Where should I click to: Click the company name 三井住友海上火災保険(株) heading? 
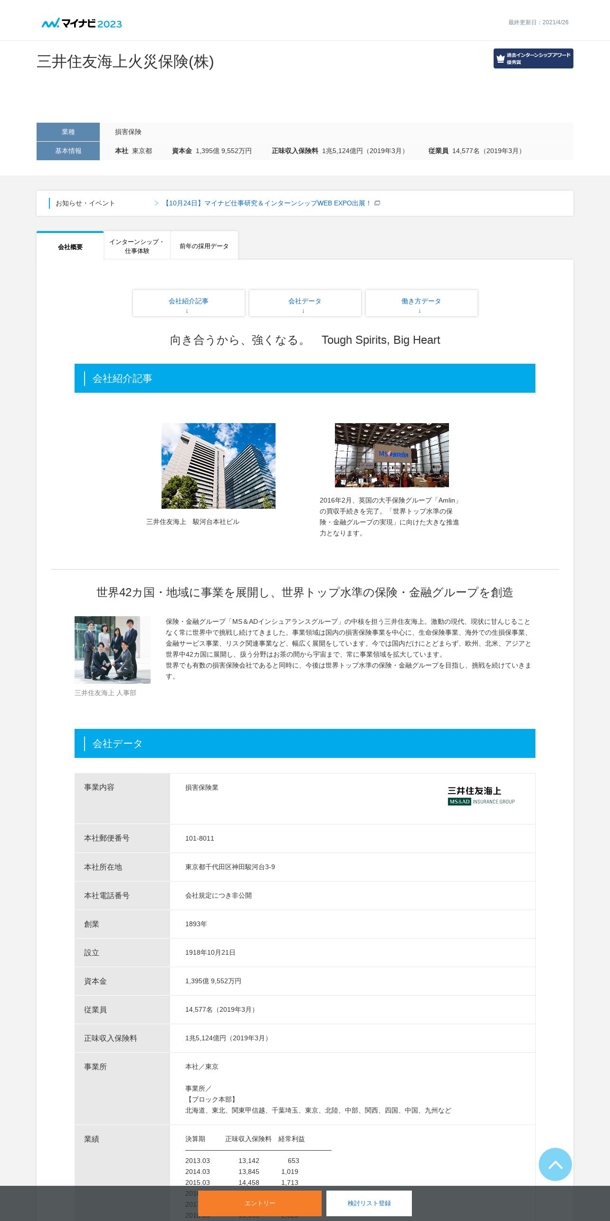[x=125, y=62]
